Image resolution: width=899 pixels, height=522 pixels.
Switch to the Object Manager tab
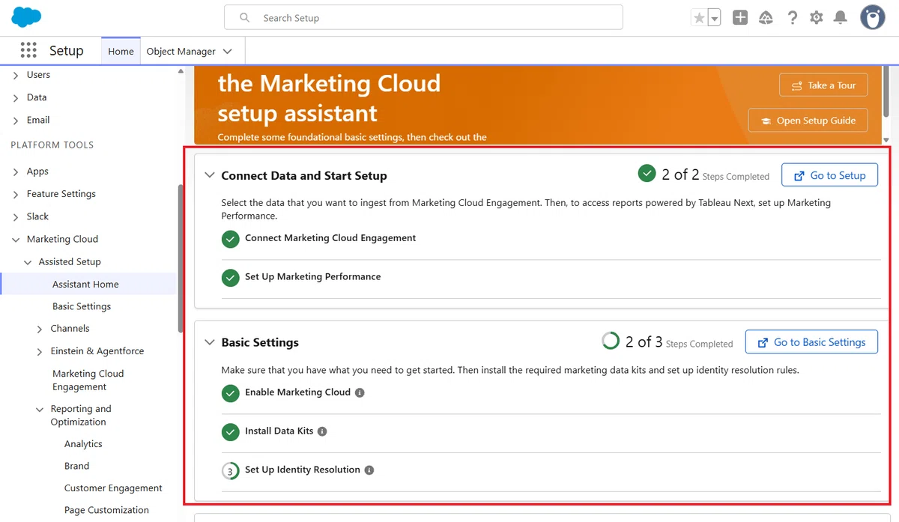181,51
